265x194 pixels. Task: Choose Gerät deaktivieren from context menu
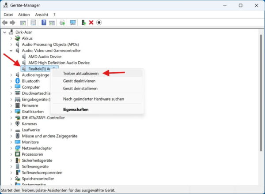(97, 81)
